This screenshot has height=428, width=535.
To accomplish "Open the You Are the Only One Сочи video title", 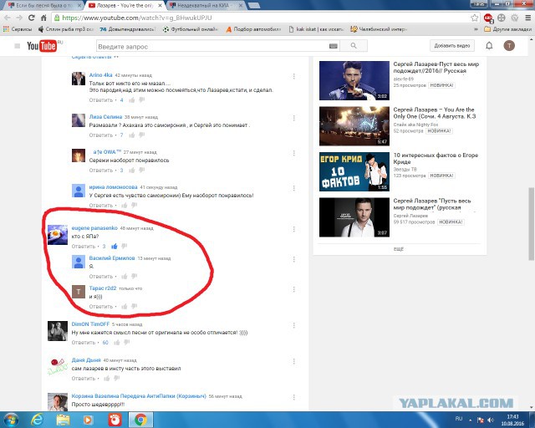I will (x=435, y=113).
